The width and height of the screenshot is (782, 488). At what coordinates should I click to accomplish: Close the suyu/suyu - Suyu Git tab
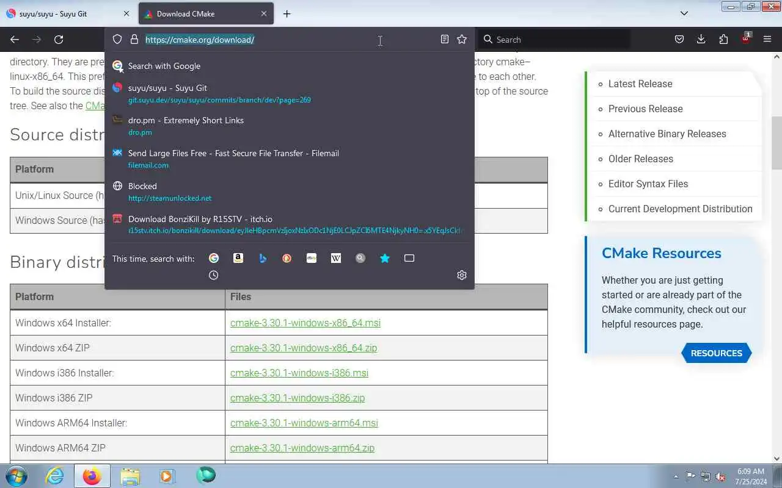pos(126,13)
